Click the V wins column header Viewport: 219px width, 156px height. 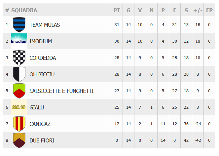pyautogui.click(x=140, y=10)
